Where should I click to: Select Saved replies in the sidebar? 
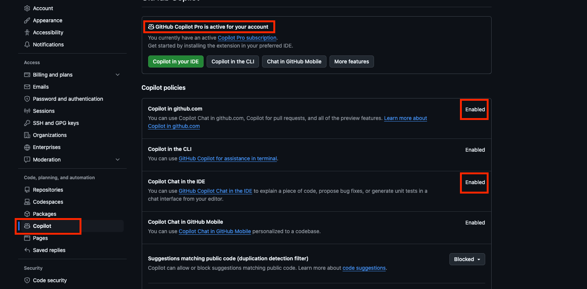point(49,250)
